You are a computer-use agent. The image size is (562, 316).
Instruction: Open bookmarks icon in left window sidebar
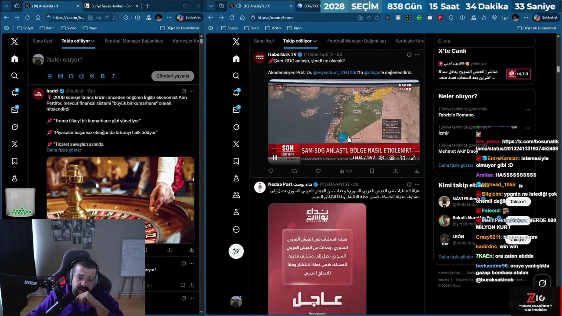click(14, 161)
